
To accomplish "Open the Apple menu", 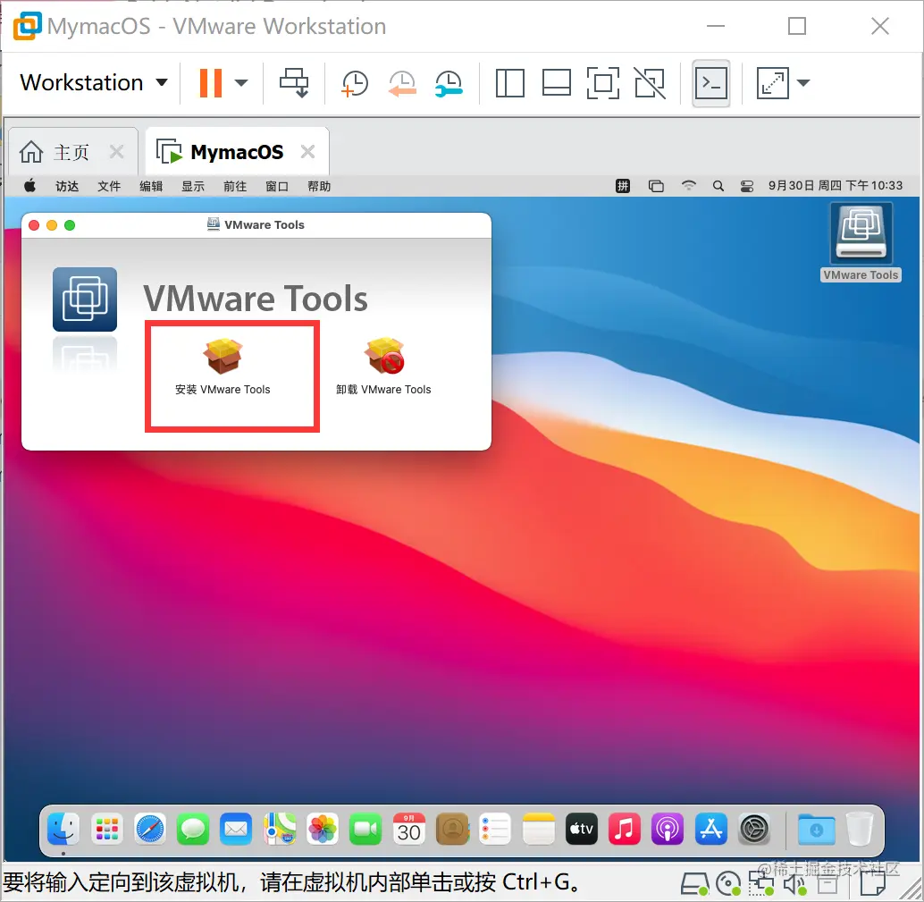I will (x=29, y=186).
